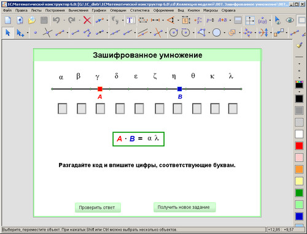This screenshot has width=307, height=234.
Task: Click the open folder icon
Action: coord(31,20)
